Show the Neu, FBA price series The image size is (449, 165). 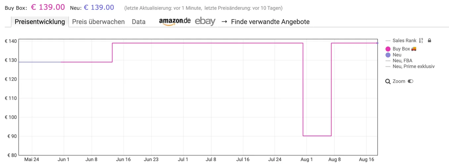(x=402, y=61)
